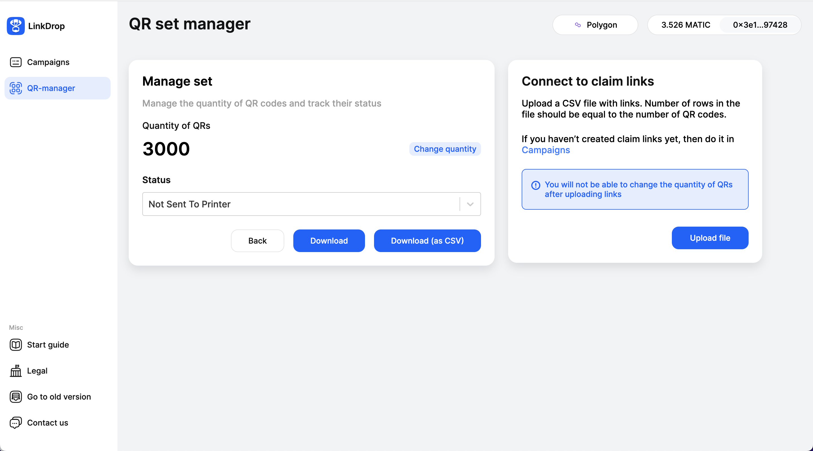
Task: Open the Contact us menu entry
Action: coord(57,422)
